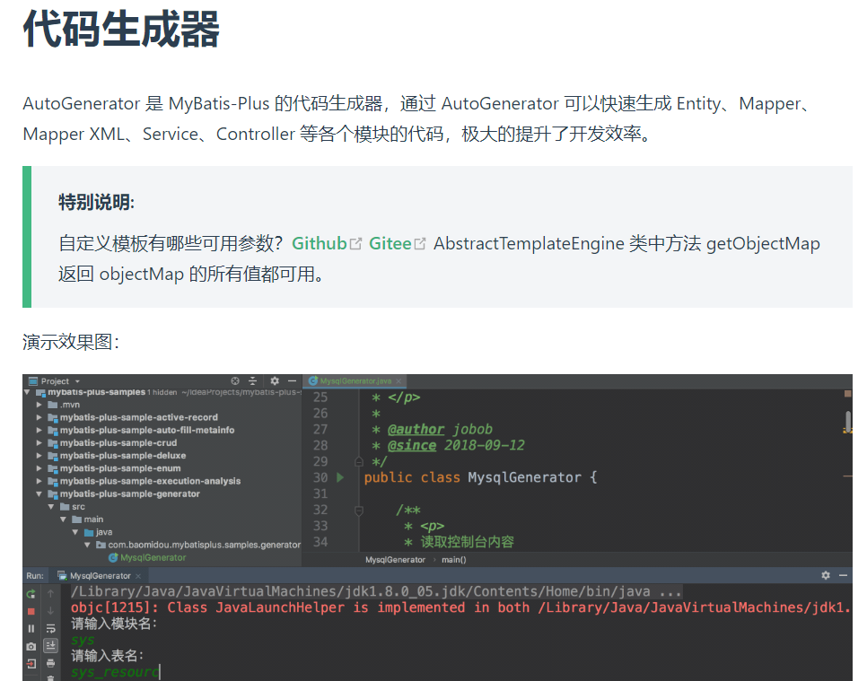Click the MysqlGenerator breadcrumb
867x681 pixels.
[x=395, y=559]
